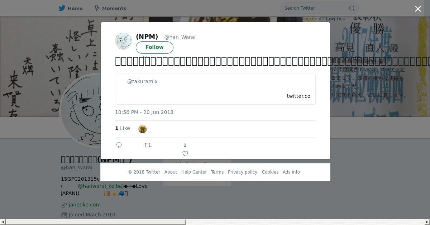Click the reply speech bubble icon
The height and width of the screenshot is (225, 430).
[119, 145]
